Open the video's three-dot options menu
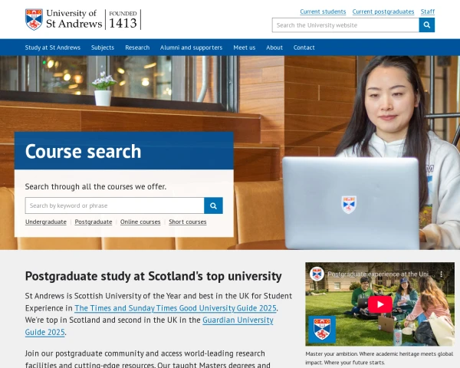This screenshot has height=368, width=460. pyautogui.click(x=445, y=274)
